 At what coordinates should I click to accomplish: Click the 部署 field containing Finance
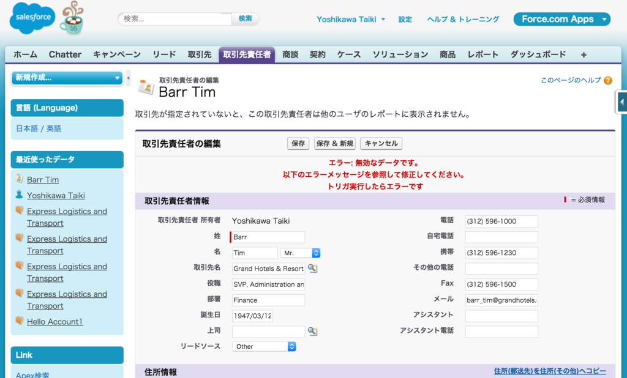click(268, 300)
